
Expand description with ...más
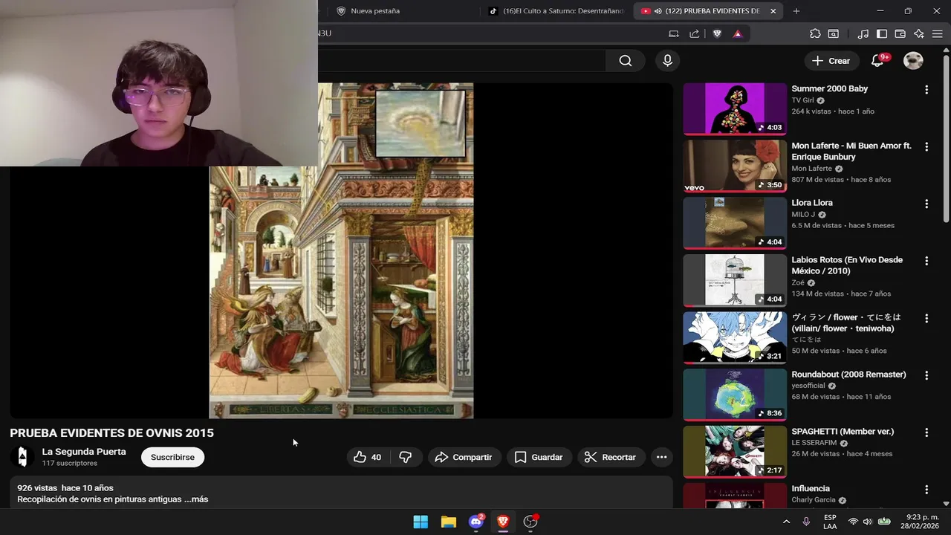click(197, 499)
